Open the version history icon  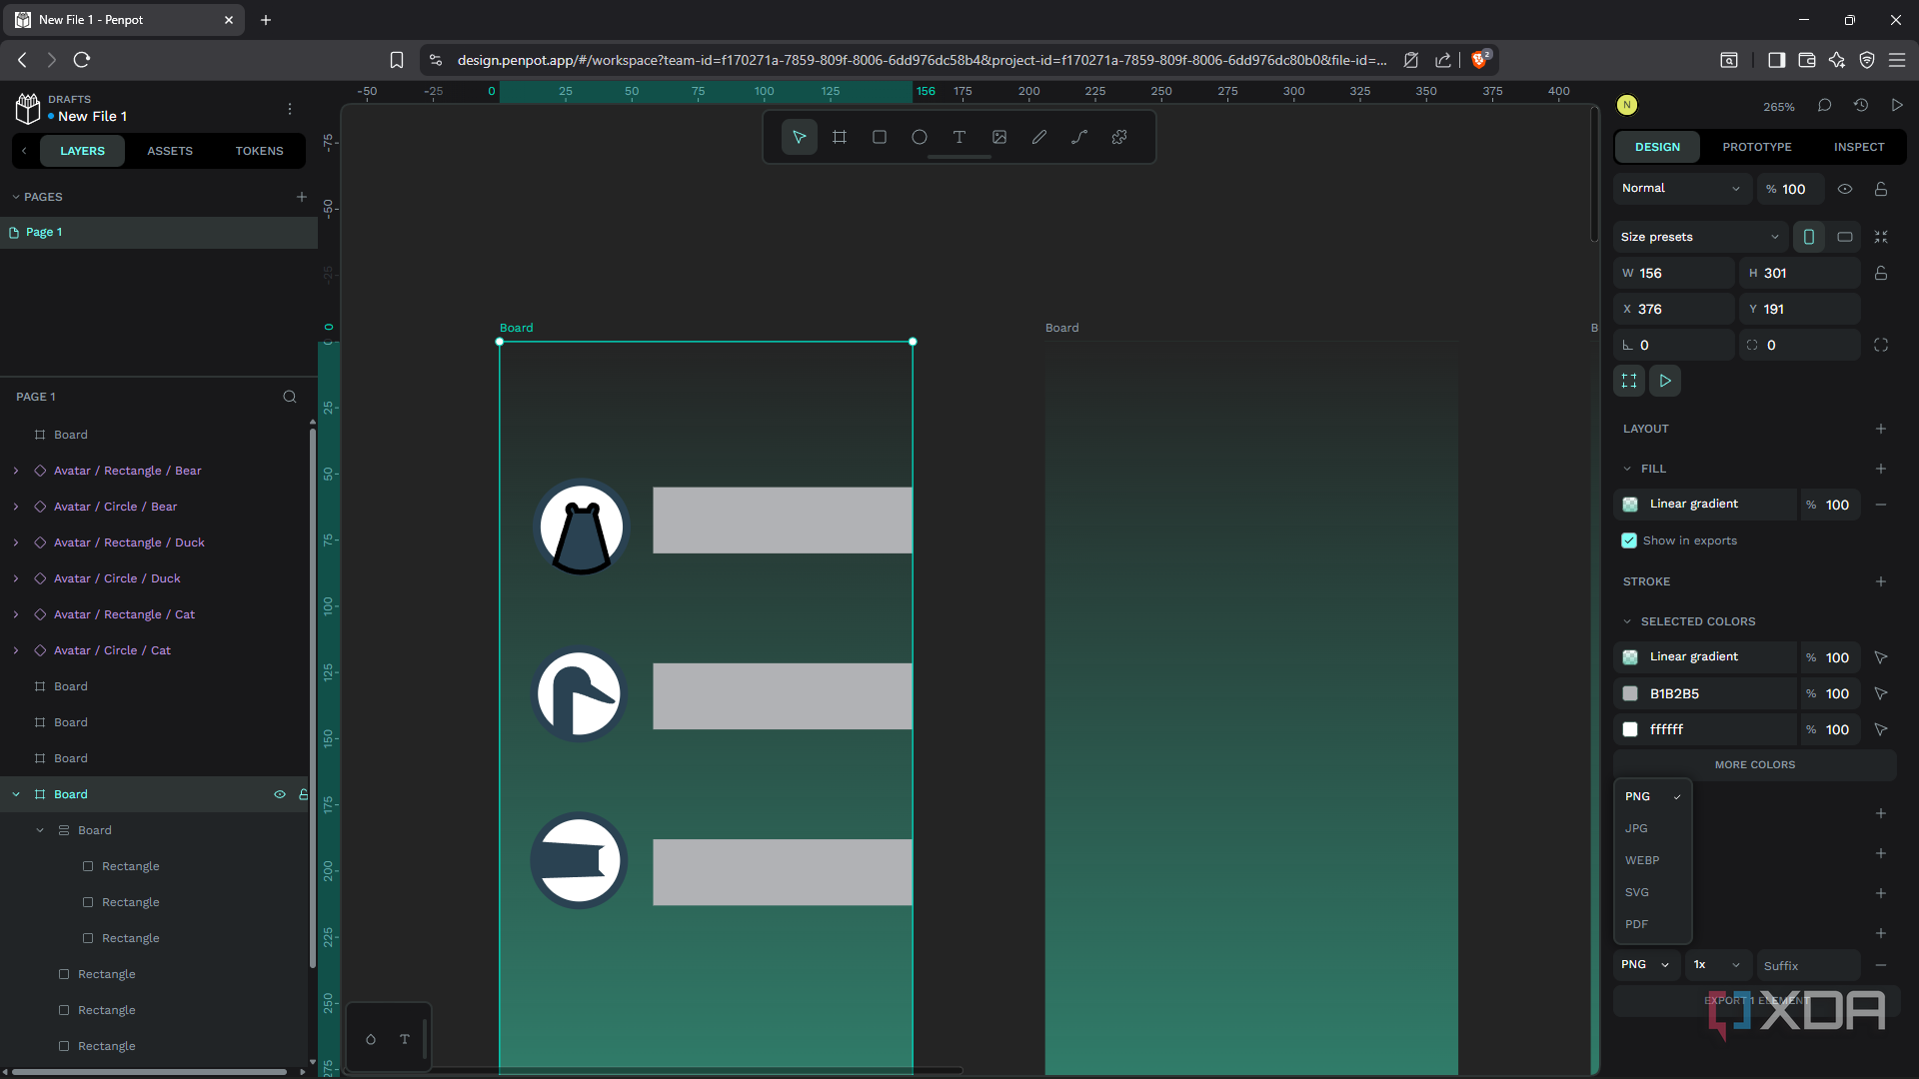[x=1860, y=105]
